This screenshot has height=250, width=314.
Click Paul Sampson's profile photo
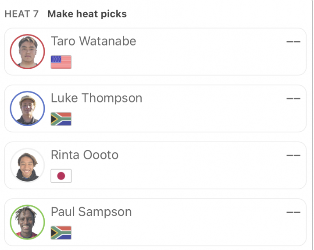[28, 222]
